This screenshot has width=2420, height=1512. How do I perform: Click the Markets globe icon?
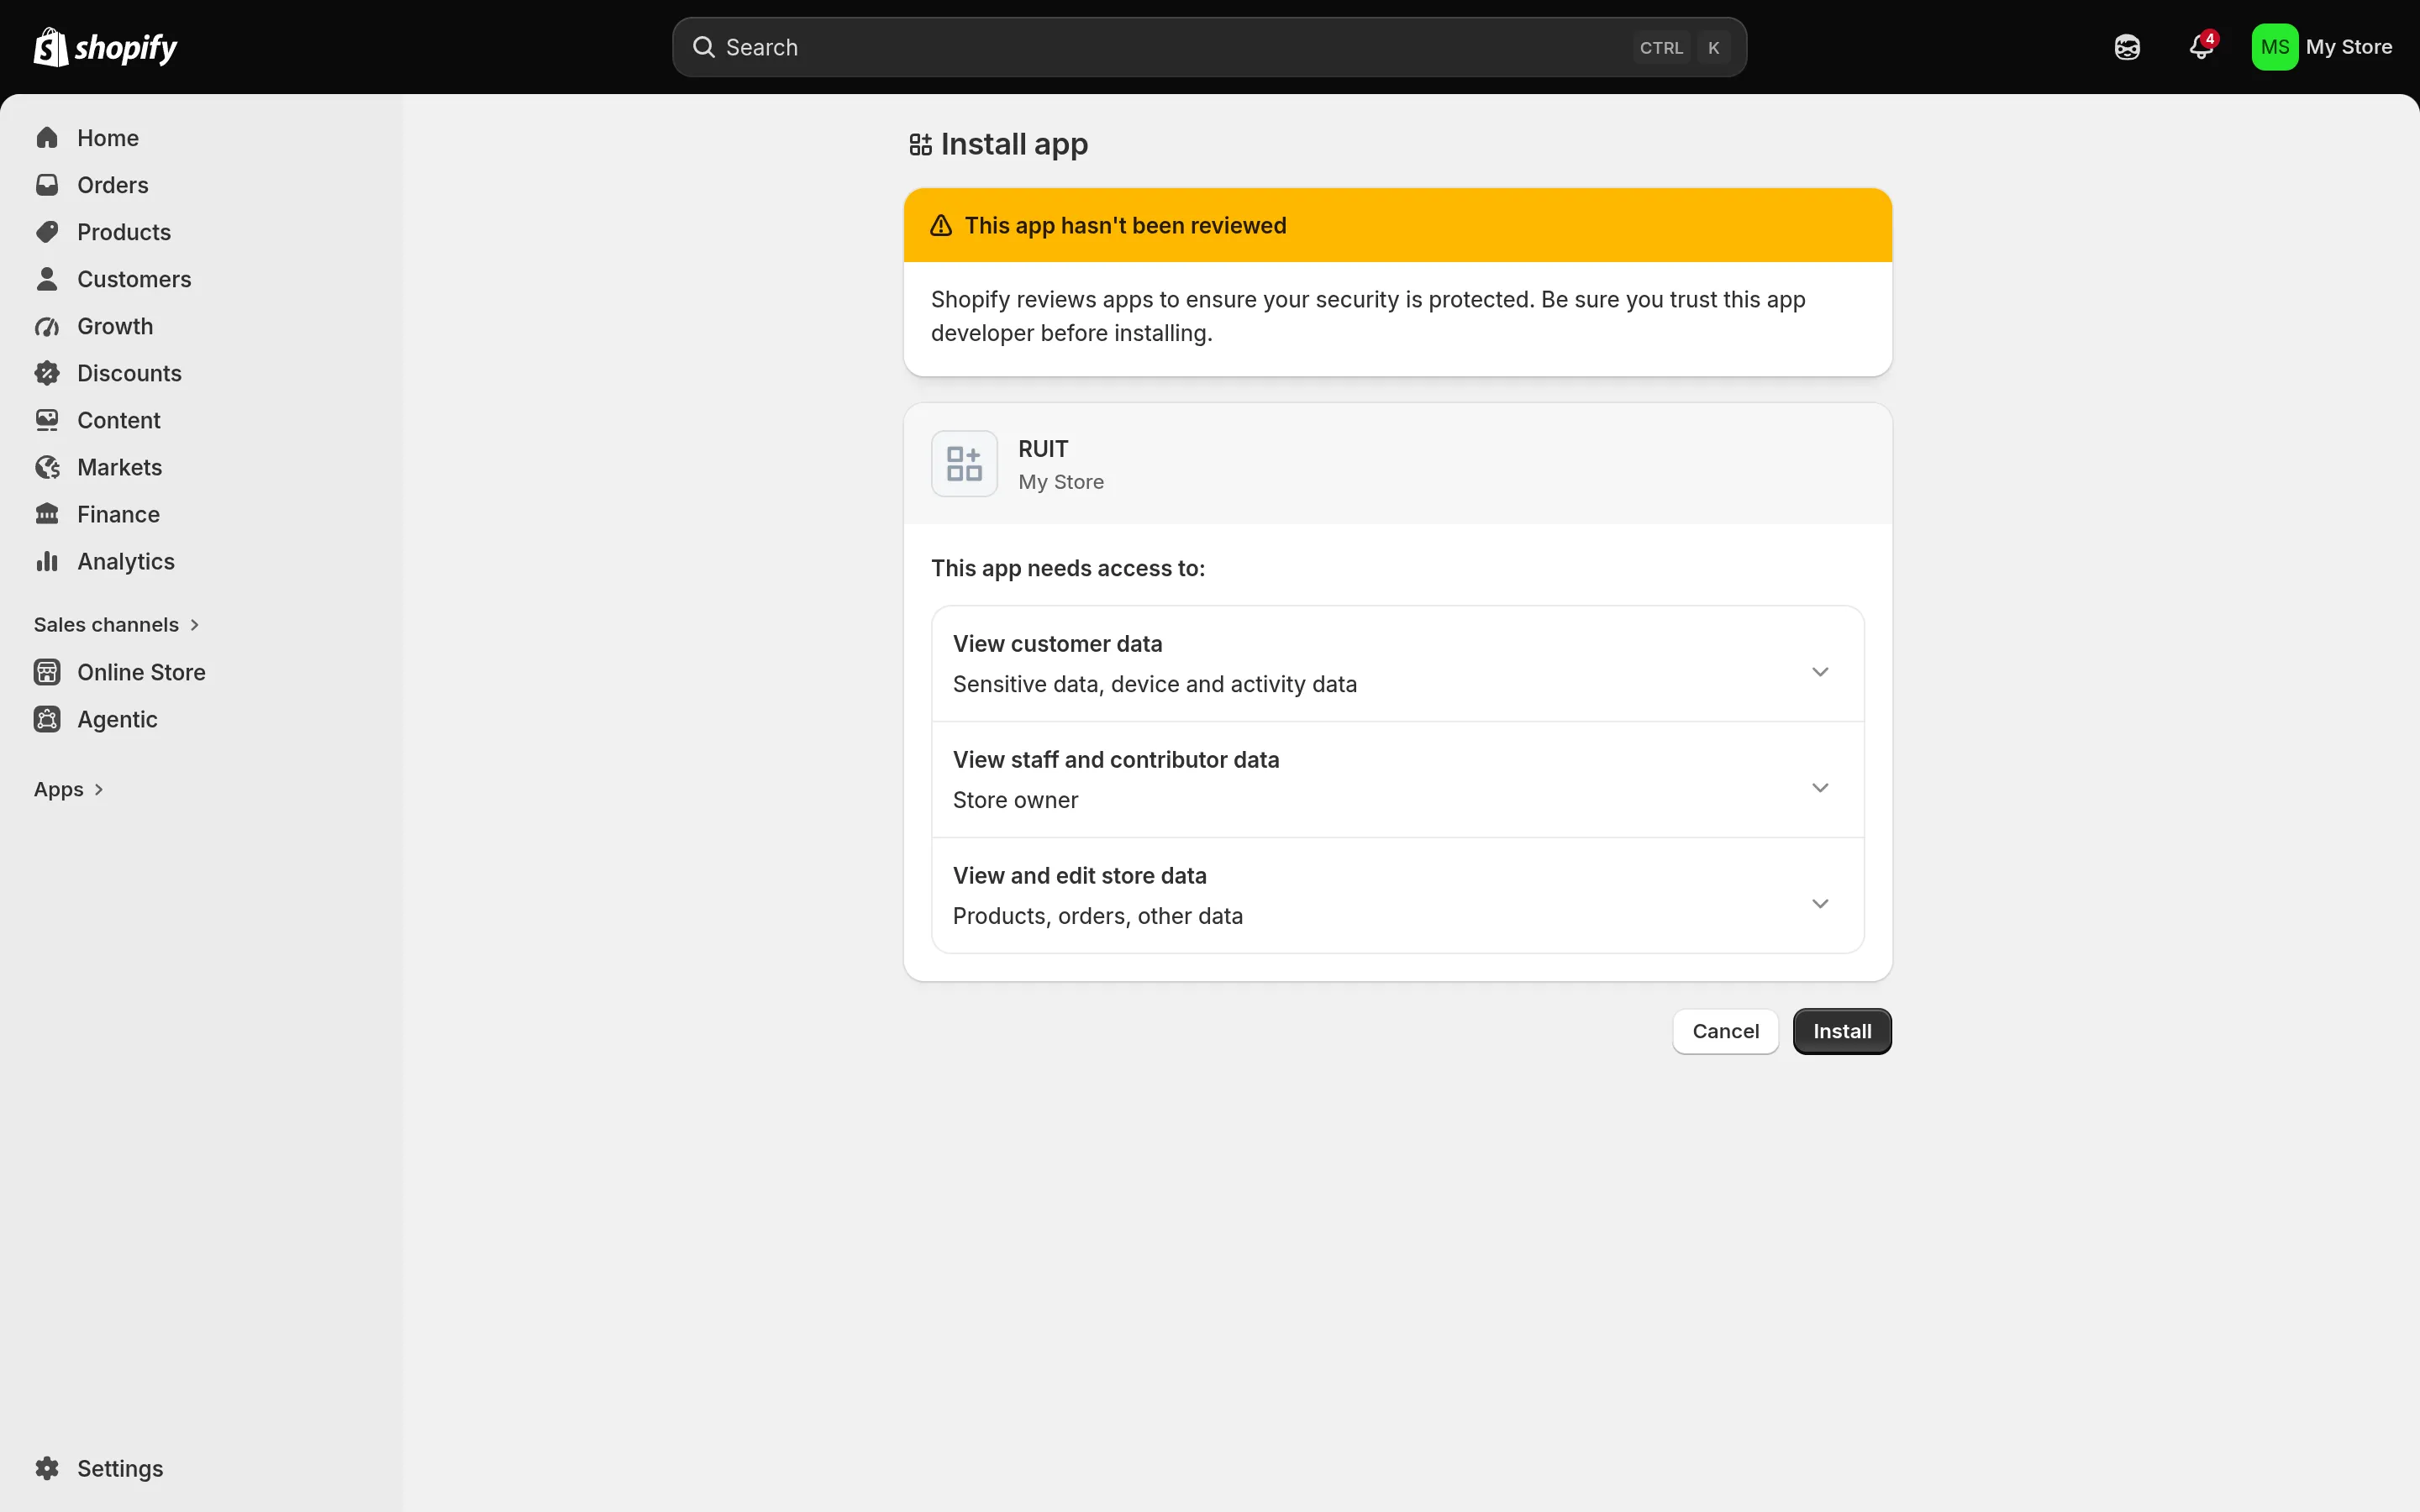coord(47,467)
